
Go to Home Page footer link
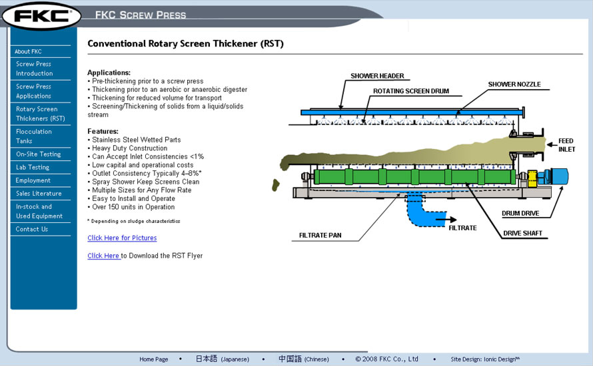pos(153,359)
